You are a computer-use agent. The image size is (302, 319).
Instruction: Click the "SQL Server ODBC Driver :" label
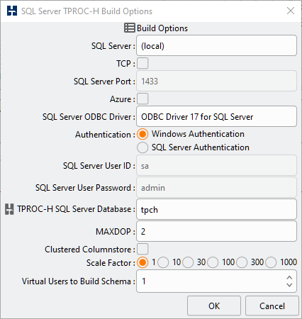[89, 117]
